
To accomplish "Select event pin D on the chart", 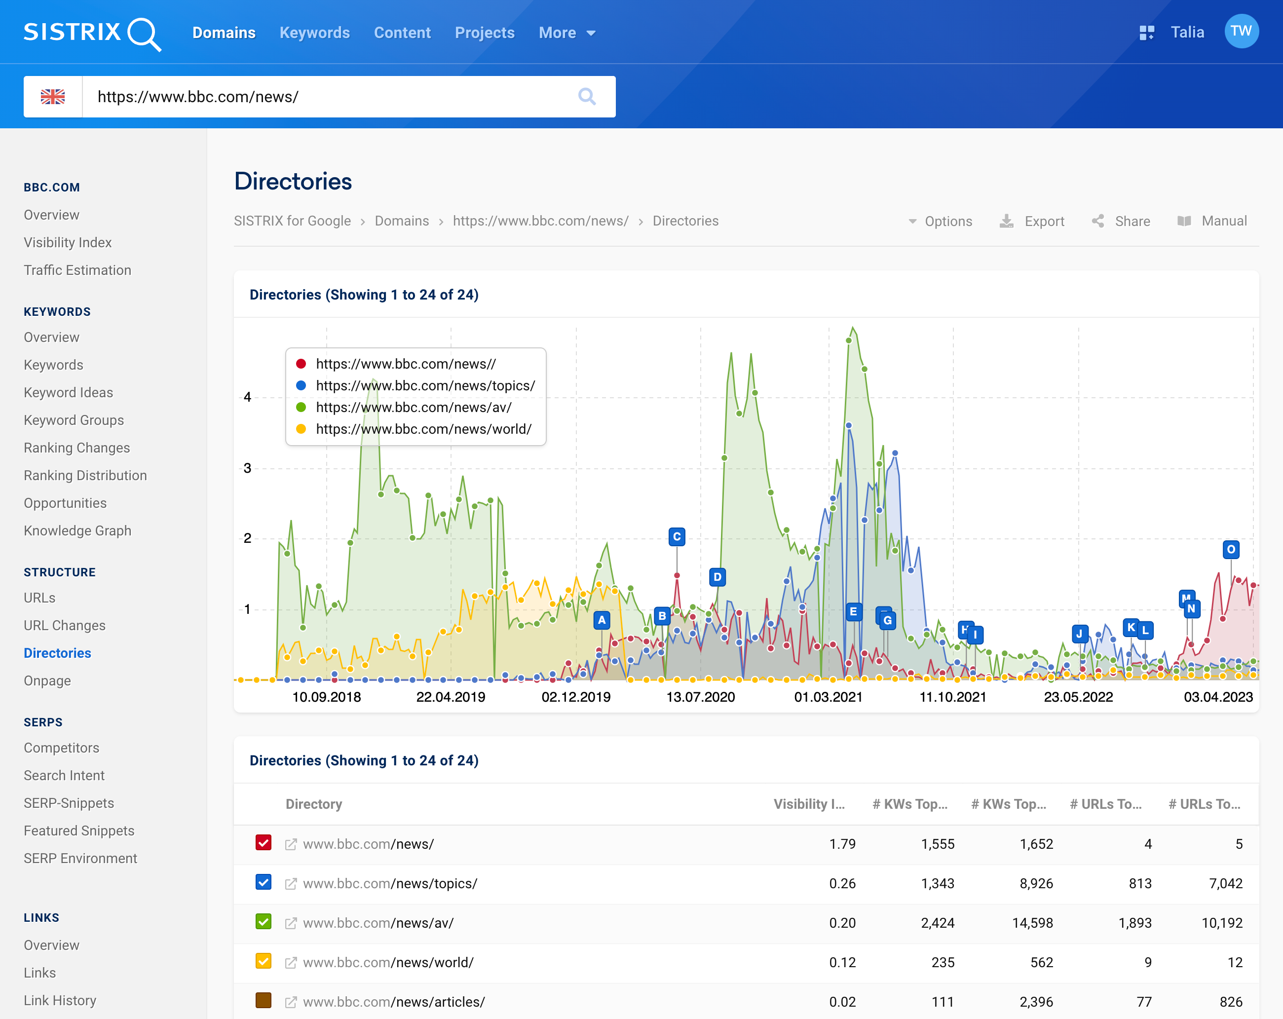I will pyautogui.click(x=717, y=577).
